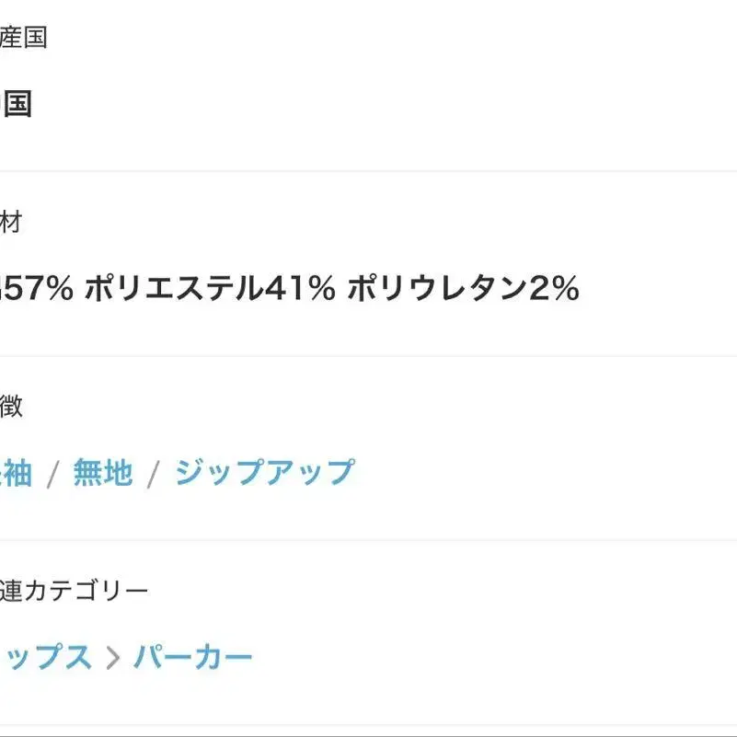Open the ジップアップ feature link
This screenshot has width=737, height=737.
point(264,474)
